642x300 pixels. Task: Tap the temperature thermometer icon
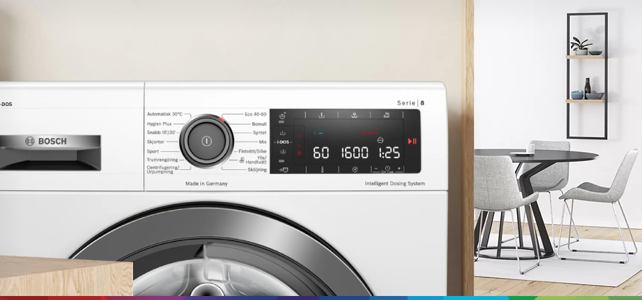[322, 169]
